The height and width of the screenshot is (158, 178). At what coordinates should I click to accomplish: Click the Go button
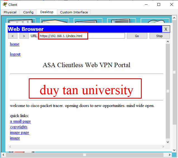pyautogui.click(x=137, y=36)
